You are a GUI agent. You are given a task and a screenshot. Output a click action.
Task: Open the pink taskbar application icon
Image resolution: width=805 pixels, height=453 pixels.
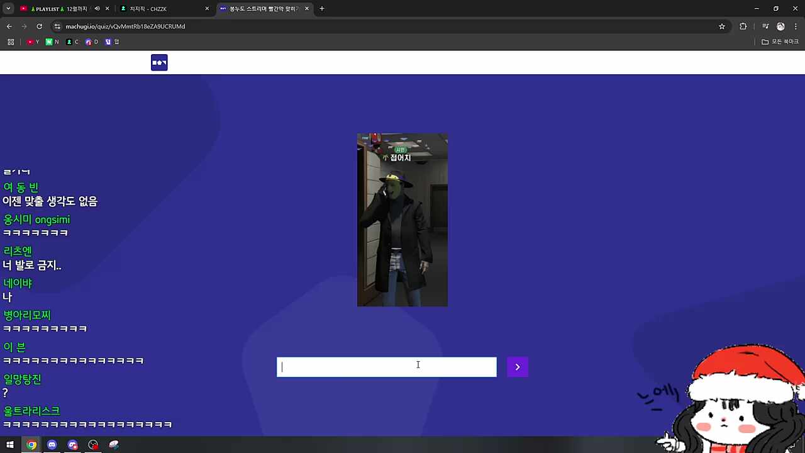[x=114, y=445]
